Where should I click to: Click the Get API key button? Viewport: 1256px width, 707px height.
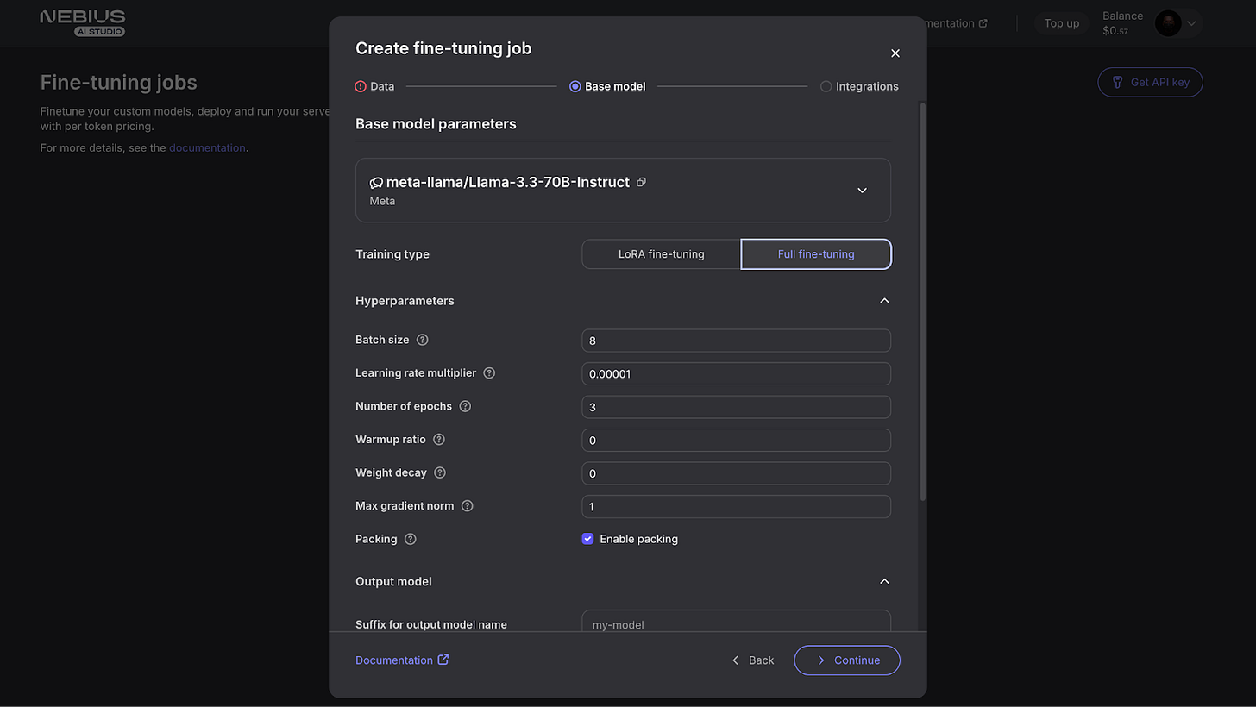1150,82
